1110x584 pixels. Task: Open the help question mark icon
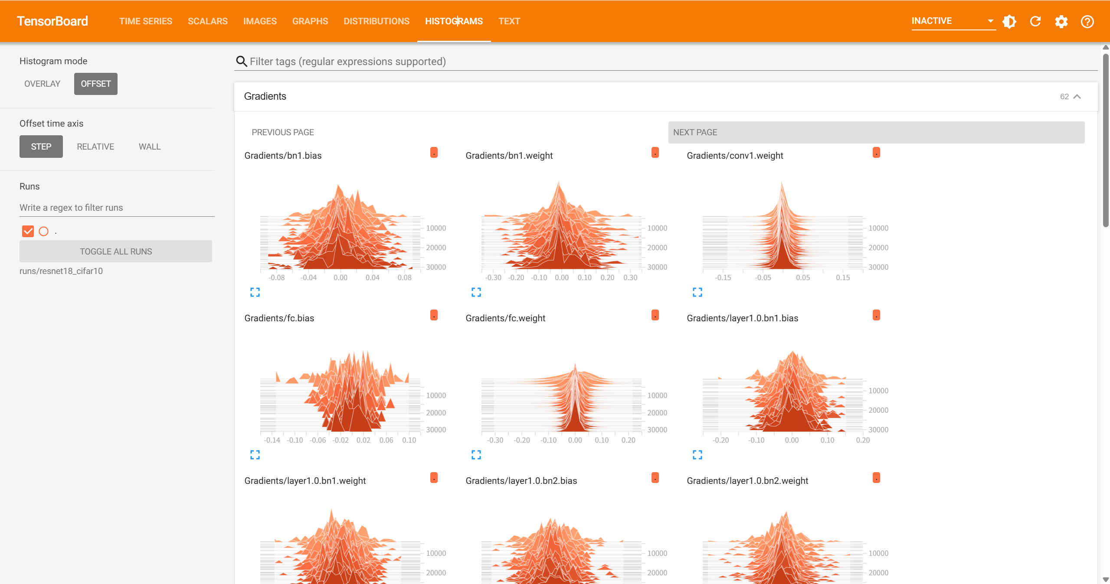tap(1087, 21)
